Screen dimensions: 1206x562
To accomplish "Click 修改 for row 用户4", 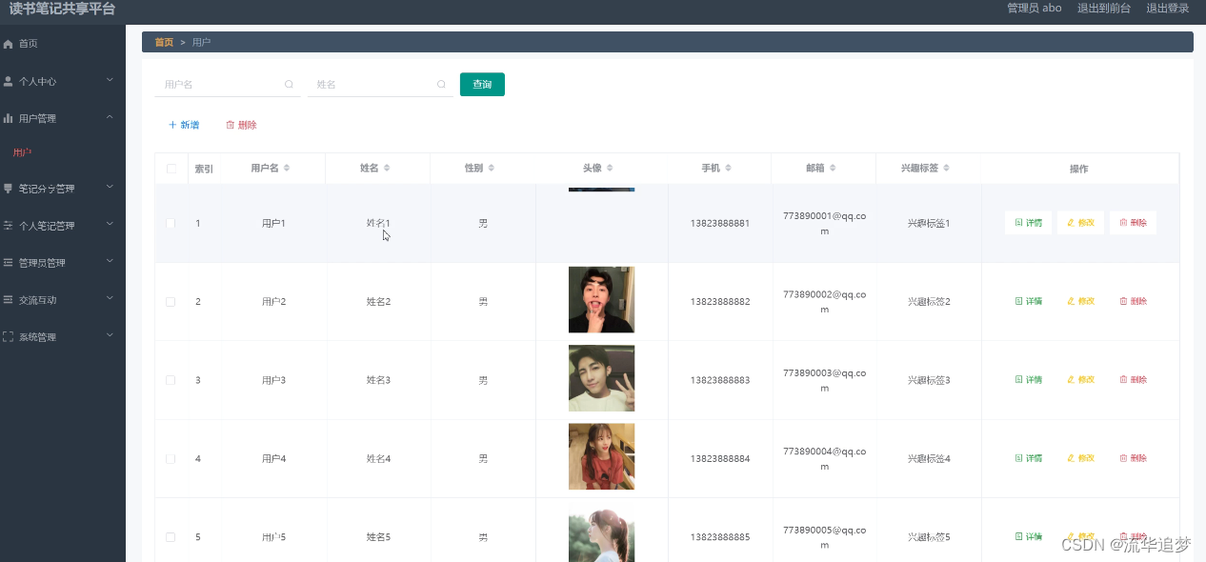I will 1080,458.
